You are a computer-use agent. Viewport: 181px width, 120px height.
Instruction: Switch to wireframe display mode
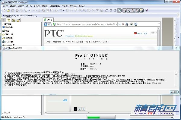(106, 11)
